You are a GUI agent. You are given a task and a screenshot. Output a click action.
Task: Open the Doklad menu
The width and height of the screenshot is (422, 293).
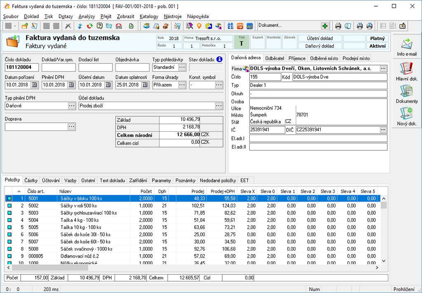click(31, 16)
